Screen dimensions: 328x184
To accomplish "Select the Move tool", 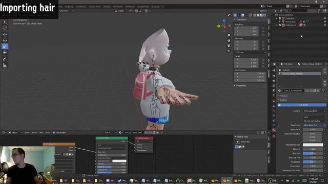I will (x=5, y=34).
